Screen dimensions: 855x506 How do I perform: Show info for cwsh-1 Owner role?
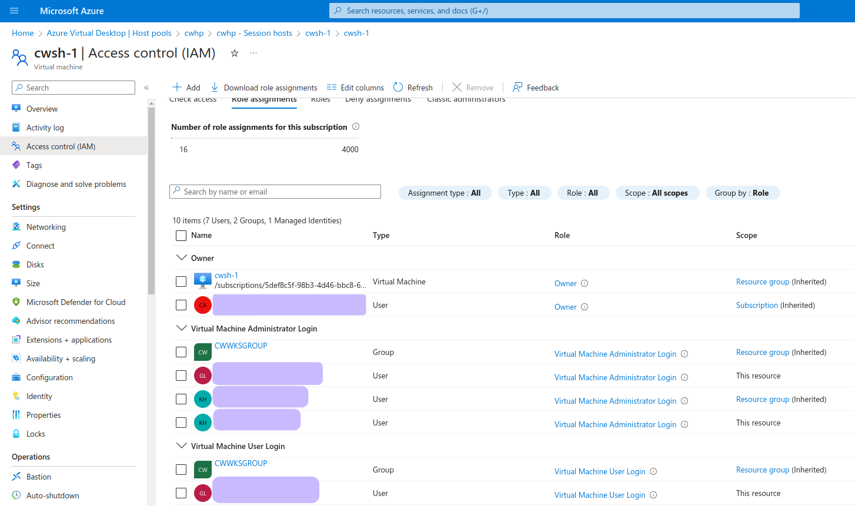[585, 283]
